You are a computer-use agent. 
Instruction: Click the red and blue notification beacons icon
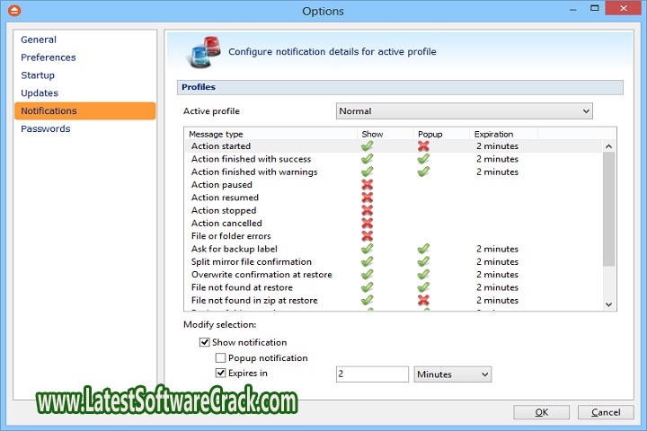pos(205,52)
